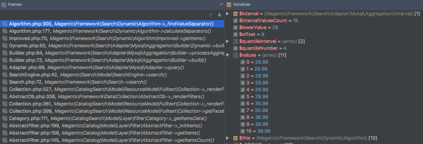Image resolution: width=423 pixels, height=144 pixels.
Task: Select the $quantileInterval array icon
Action: pyautogui.click(x=235, y=41)
